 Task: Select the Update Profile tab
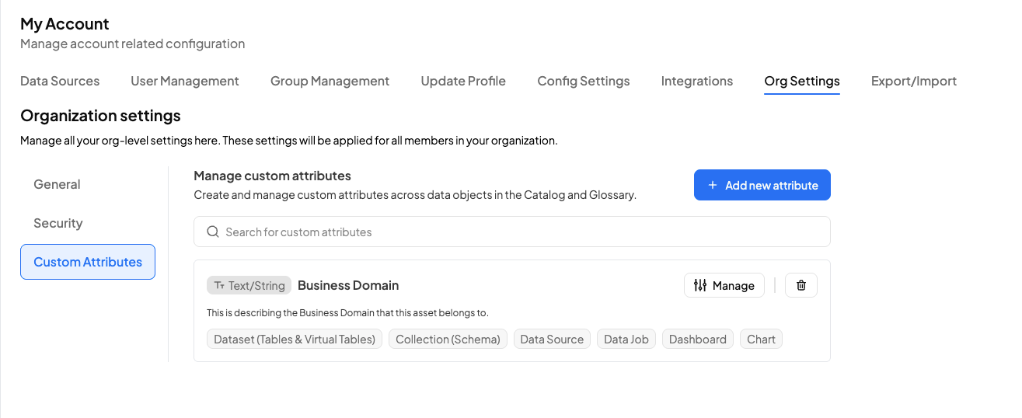(463, 81)
